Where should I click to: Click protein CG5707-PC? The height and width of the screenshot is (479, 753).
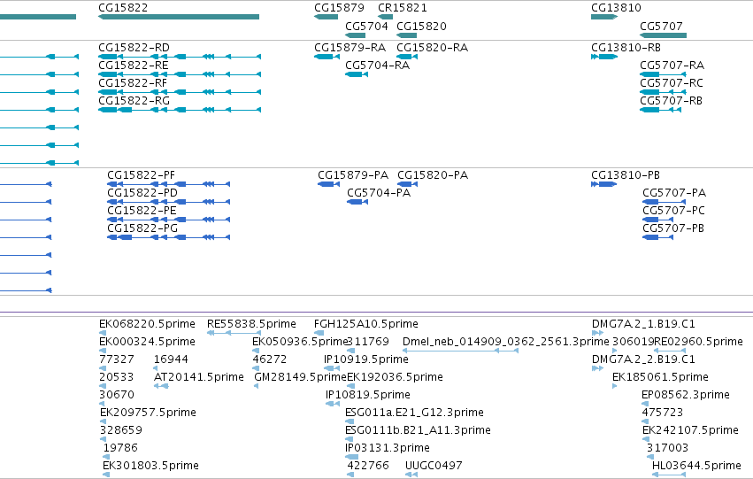[x=658, y=220]
